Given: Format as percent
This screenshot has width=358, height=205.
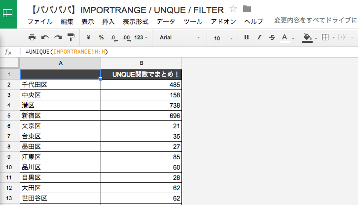Looking at the screenshot, I should tap(101, 37).
